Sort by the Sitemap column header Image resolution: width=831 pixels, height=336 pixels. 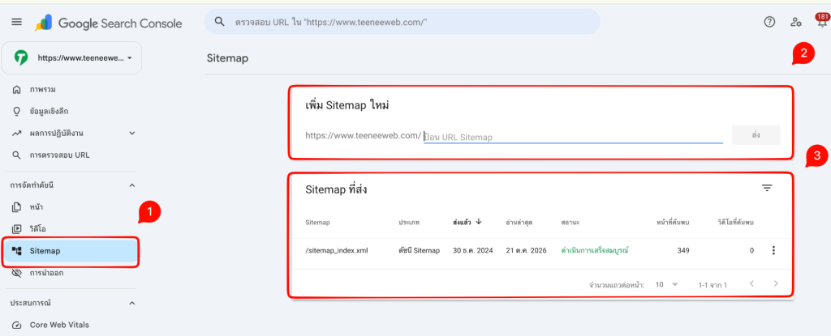317,222
